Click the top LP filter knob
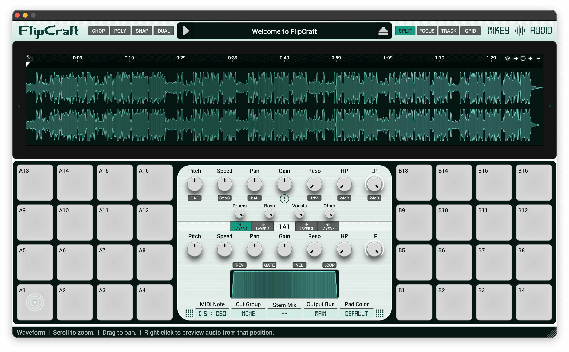Viewport: 569px width, 352px height. pos(374,184)
